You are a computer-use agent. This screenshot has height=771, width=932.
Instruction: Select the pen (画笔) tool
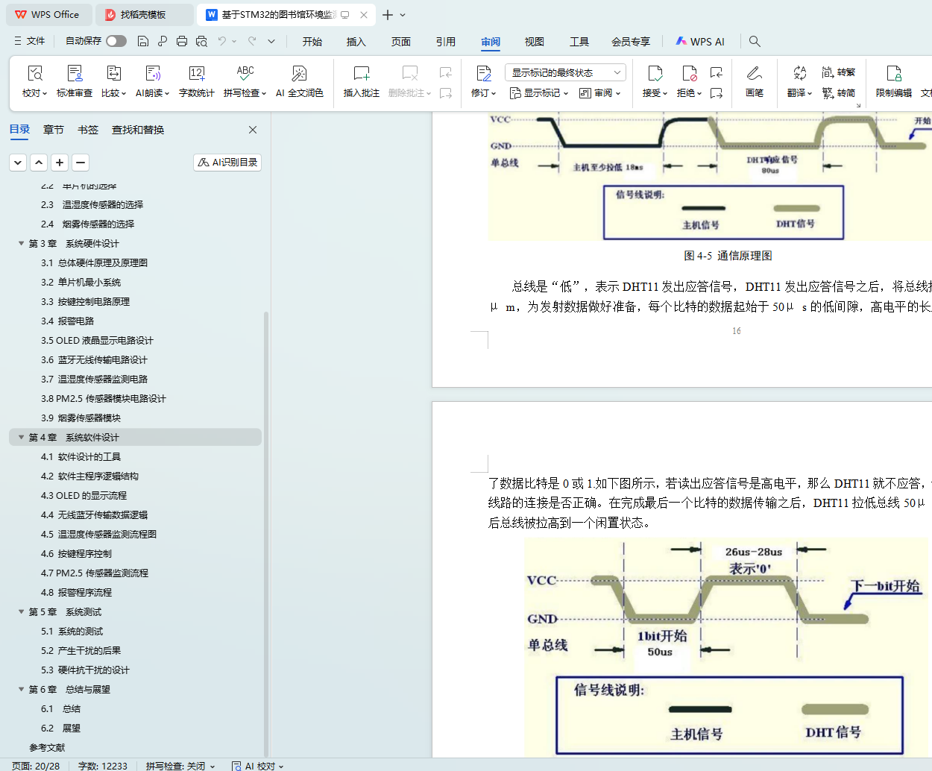[x=754, y=74]
